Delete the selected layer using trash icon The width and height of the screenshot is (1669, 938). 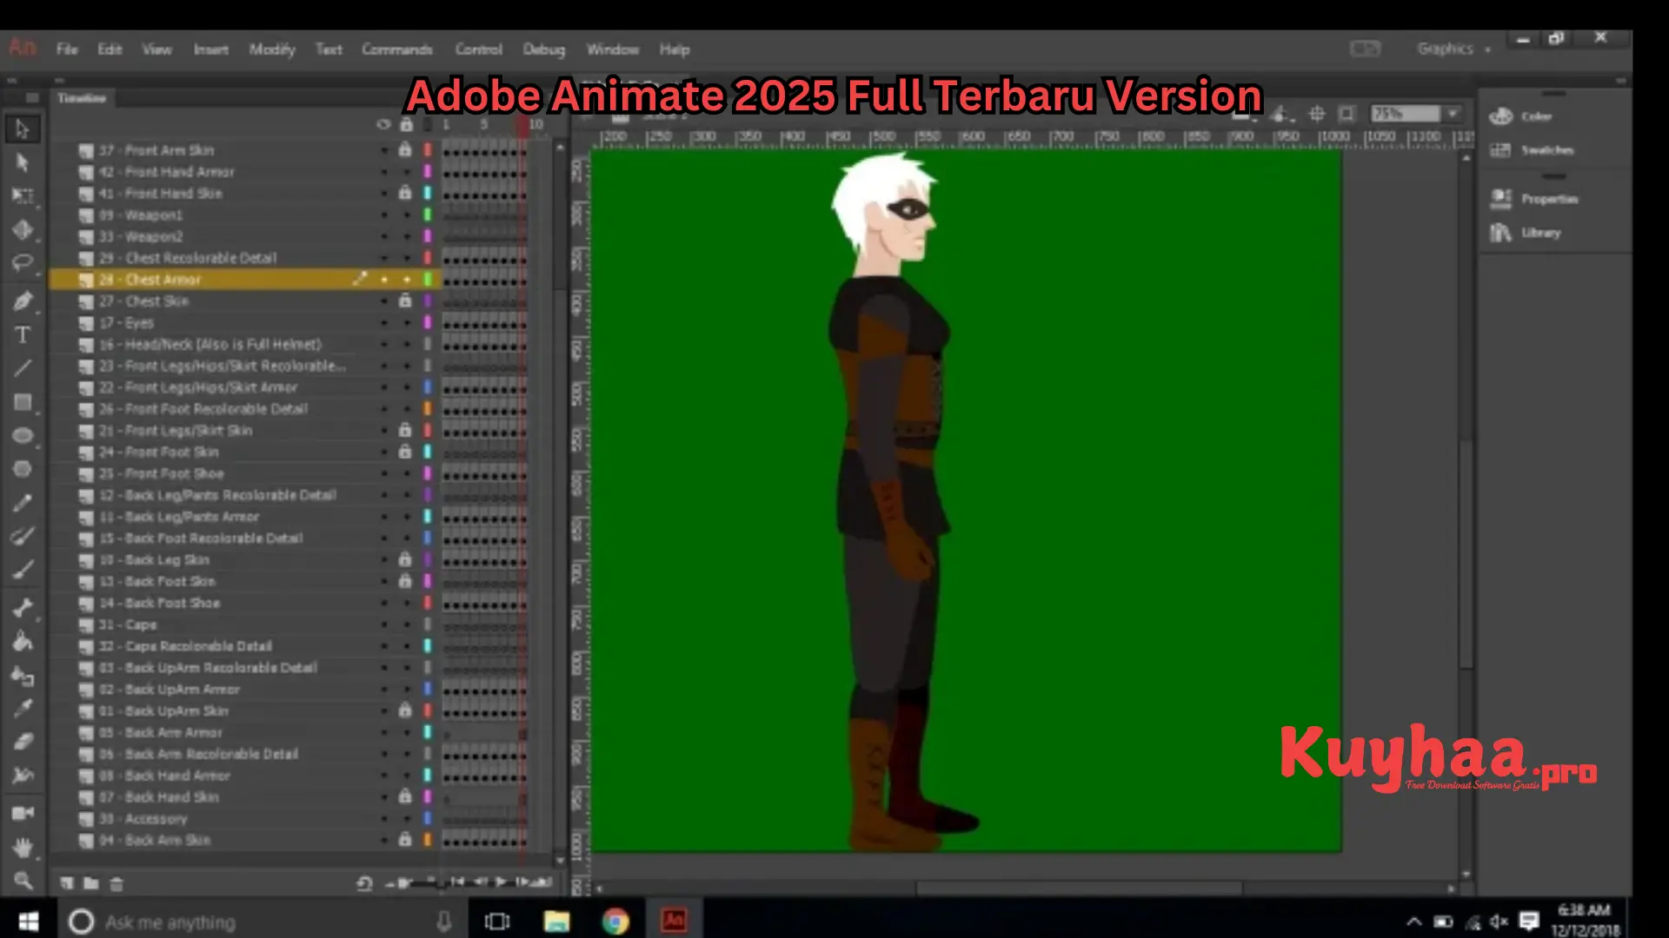point(116,883)
